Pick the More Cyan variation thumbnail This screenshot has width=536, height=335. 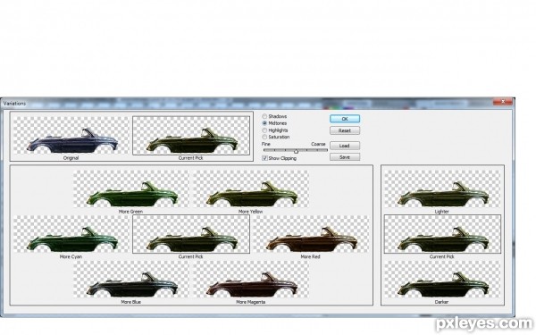[71, 234]
